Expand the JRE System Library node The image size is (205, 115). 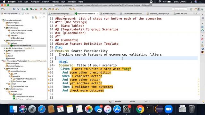point(4,48)
